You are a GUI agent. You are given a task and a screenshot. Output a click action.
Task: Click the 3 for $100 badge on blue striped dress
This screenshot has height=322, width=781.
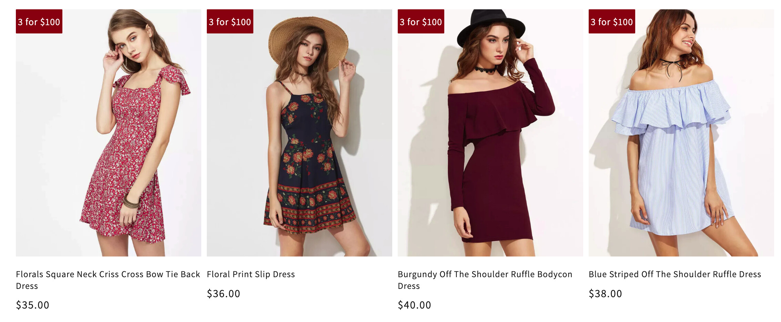(612, 22)
